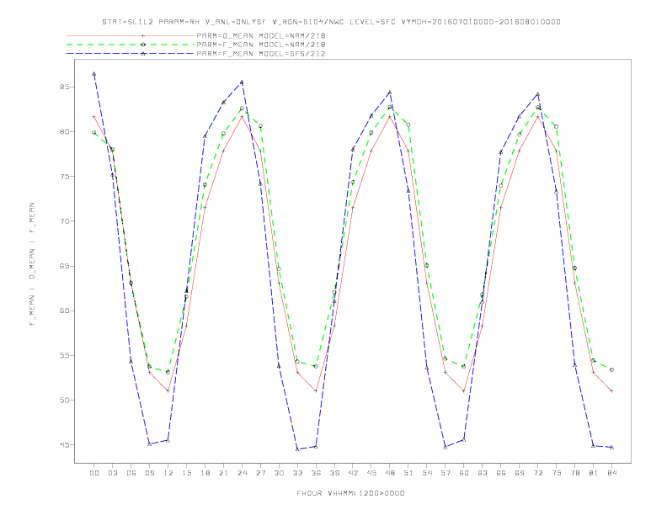Click the blue dashed line sample in legend
This screenshot has height=515, width=667.
131,54
